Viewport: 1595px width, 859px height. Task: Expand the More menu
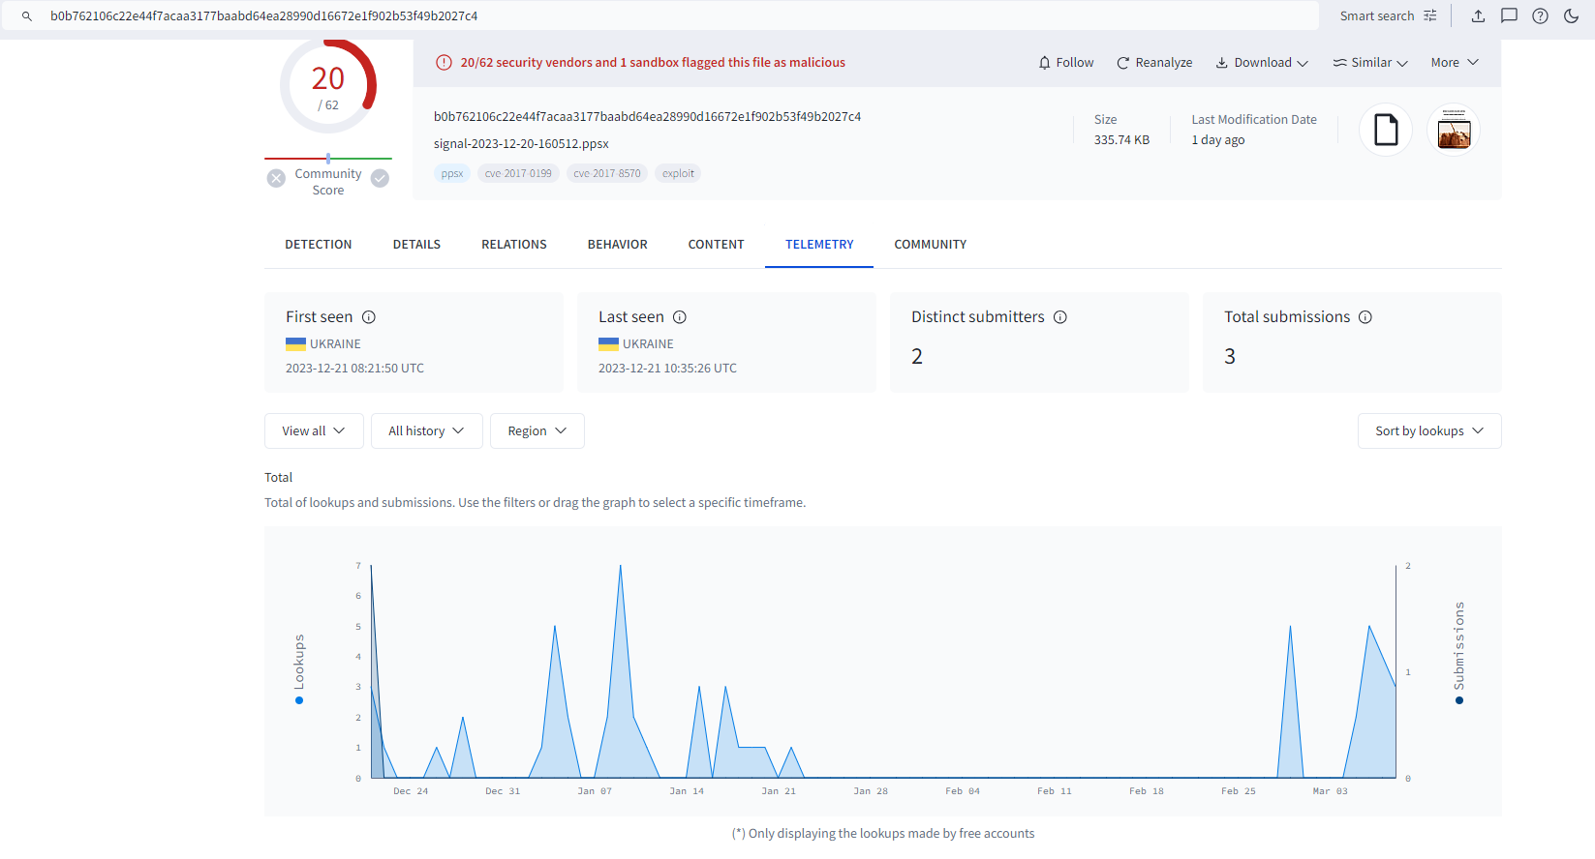pyautogui.click(x=1455, y=63)
